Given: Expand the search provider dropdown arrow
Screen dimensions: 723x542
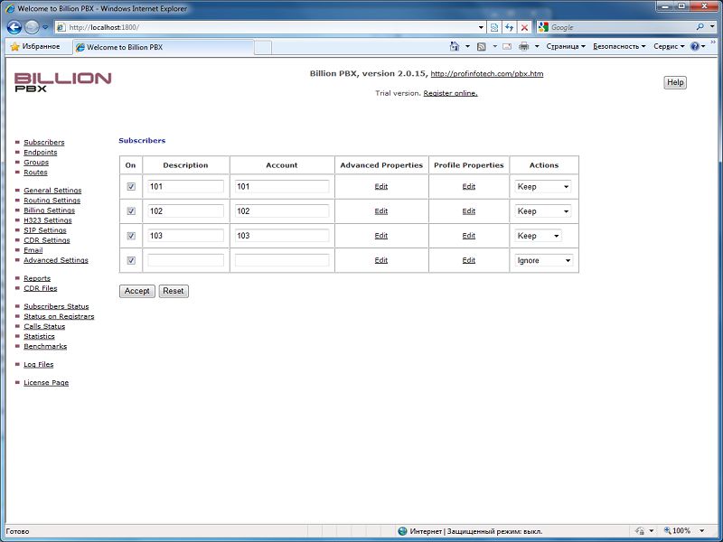Looking at the screenshot, I should point(712,27).
